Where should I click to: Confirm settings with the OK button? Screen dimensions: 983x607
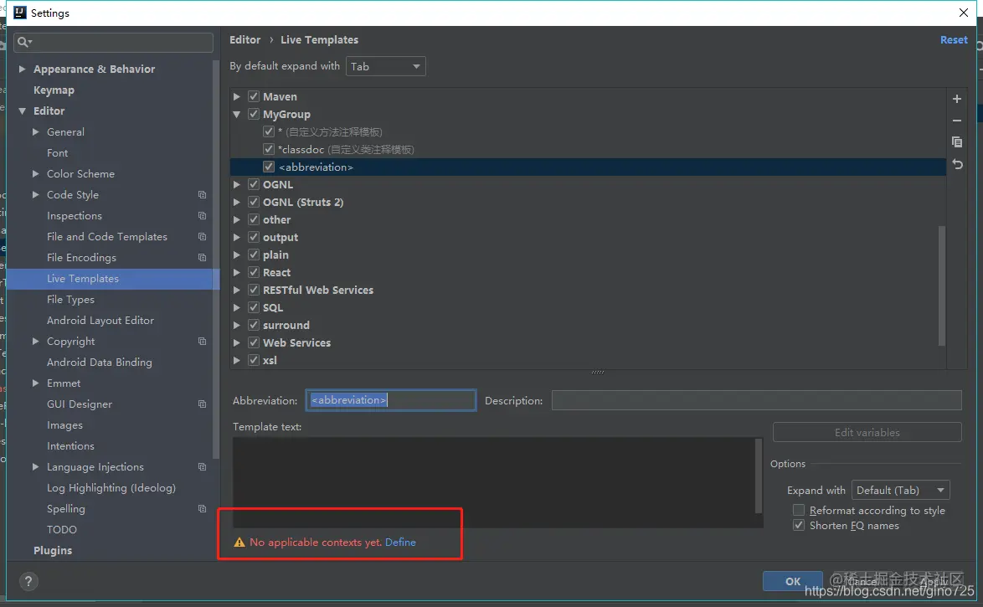pyautogui.click(x=792, y=581)
